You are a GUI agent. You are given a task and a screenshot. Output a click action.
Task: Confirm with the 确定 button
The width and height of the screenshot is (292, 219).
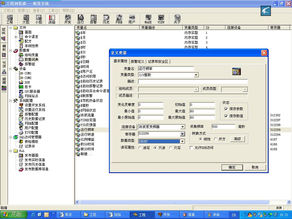click(232, 167)
